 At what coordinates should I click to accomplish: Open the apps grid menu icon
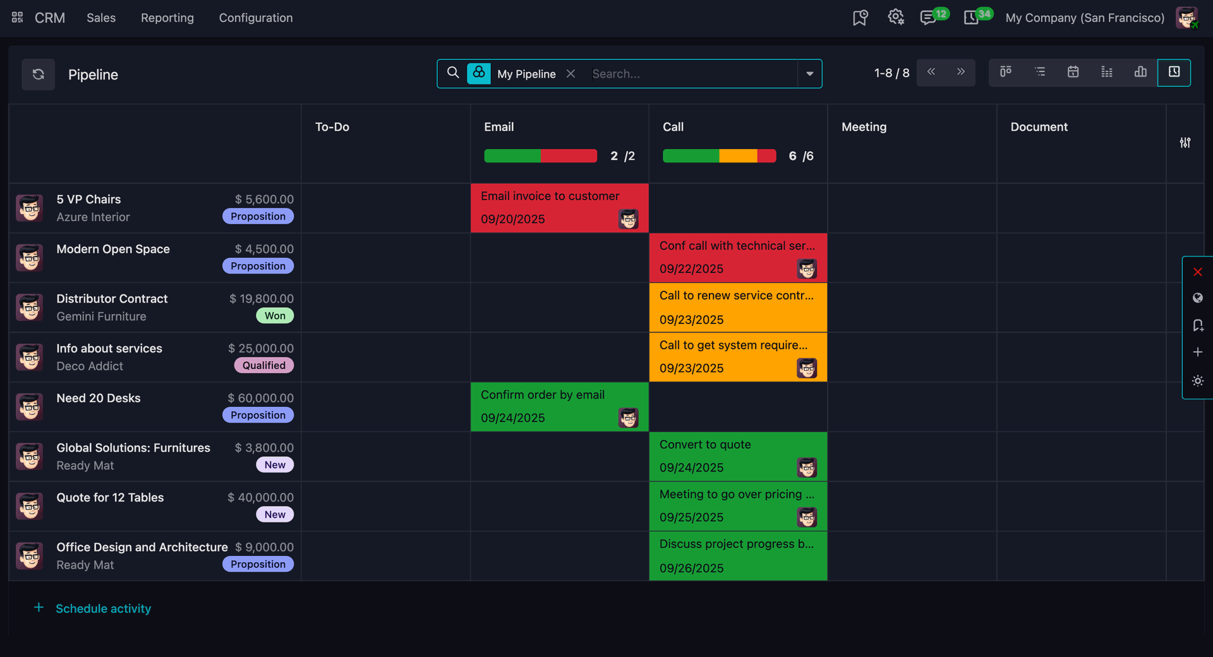click(18, 18)
